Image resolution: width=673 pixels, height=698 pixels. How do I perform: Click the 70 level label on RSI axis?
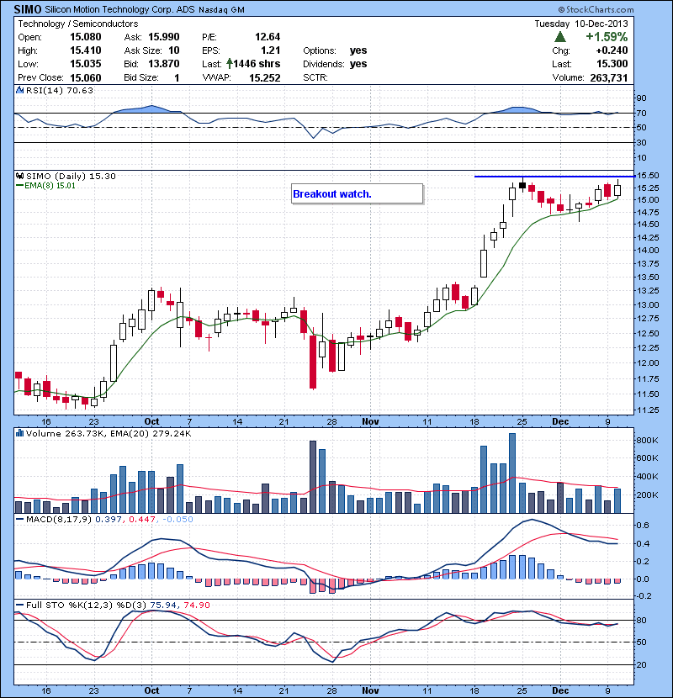click(x=642, y=113)
